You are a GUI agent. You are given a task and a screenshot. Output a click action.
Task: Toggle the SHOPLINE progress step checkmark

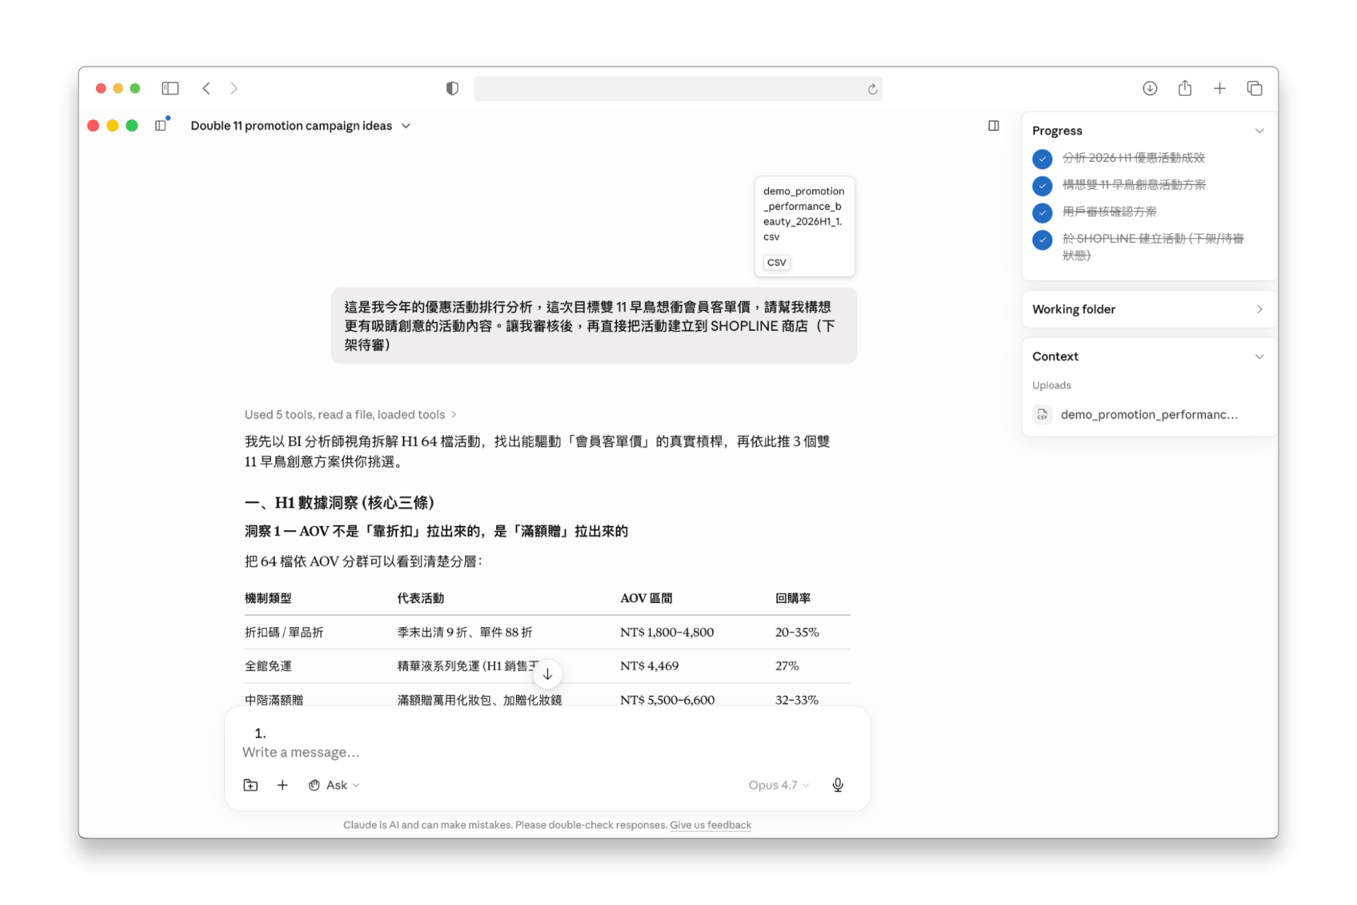[1042, 240]
